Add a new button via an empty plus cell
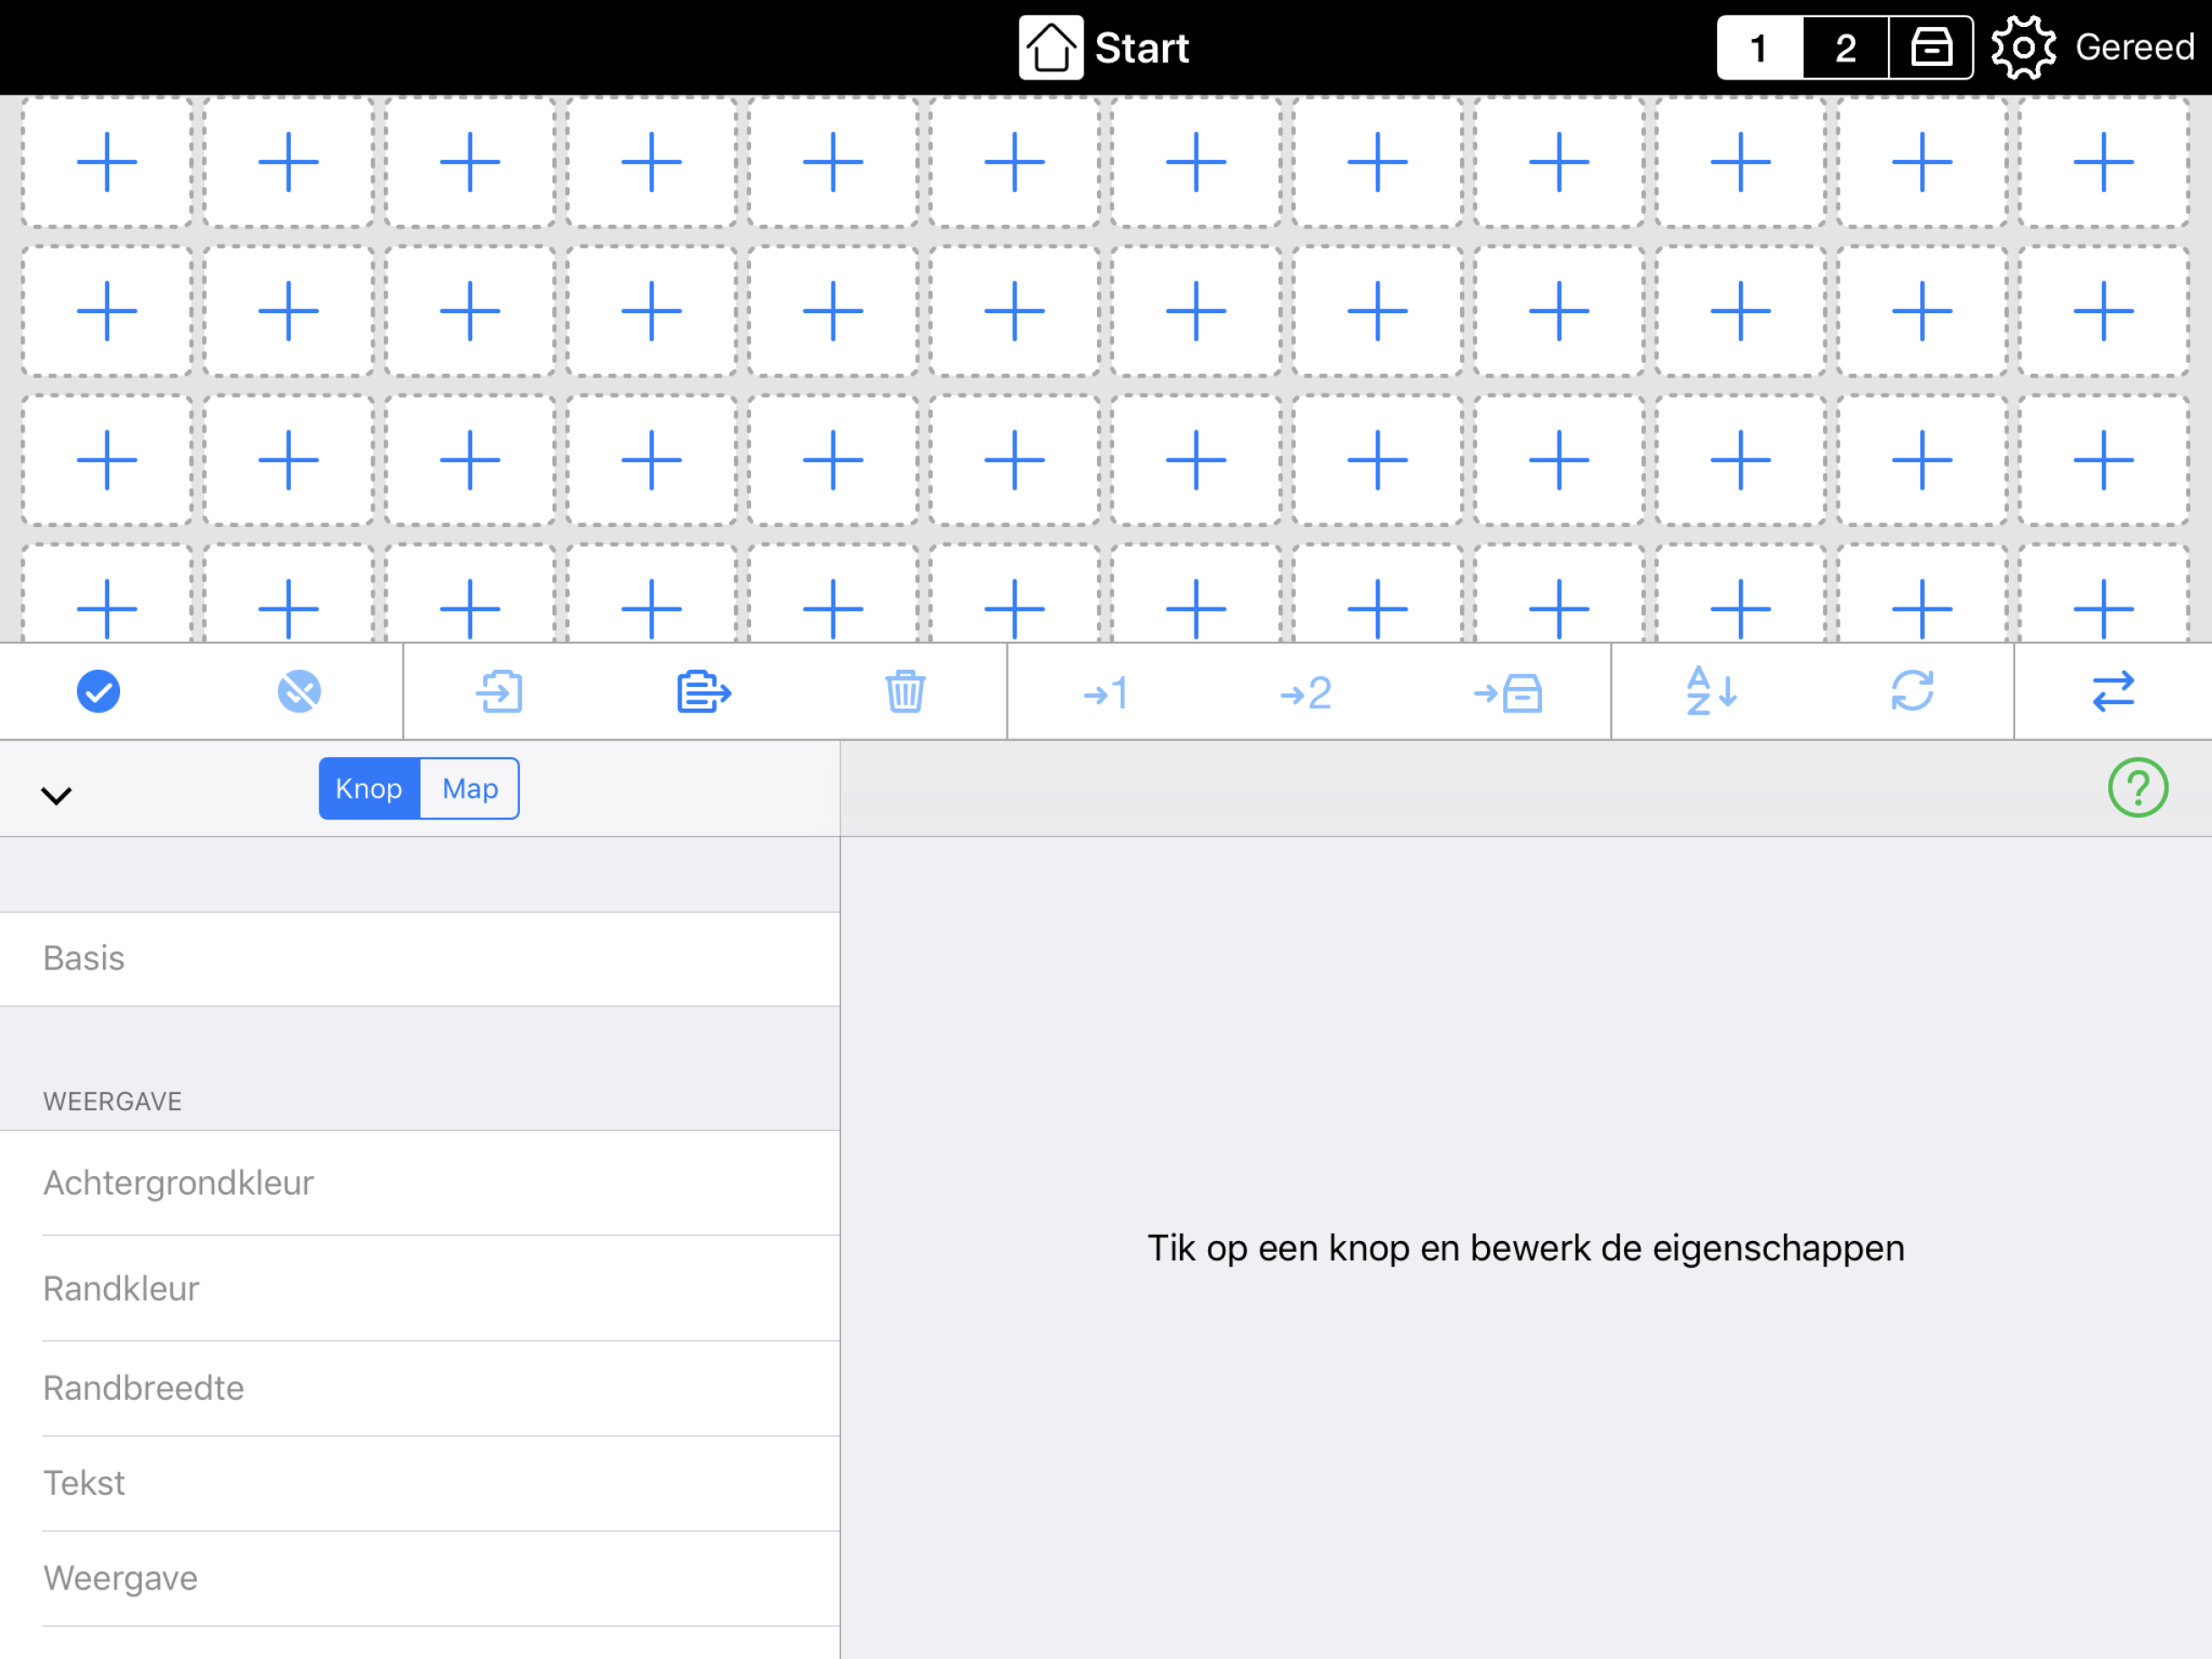2212x1659 pixels. point(106,162)
